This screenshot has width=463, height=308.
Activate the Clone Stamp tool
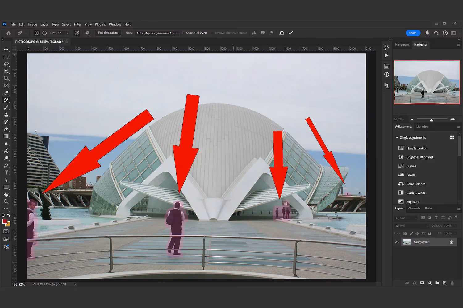click(6, 115)
